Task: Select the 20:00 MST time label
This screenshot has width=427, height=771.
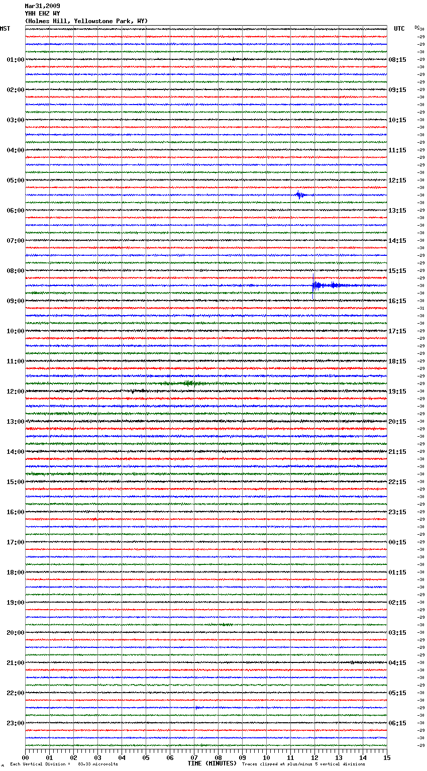Action: 16,633
